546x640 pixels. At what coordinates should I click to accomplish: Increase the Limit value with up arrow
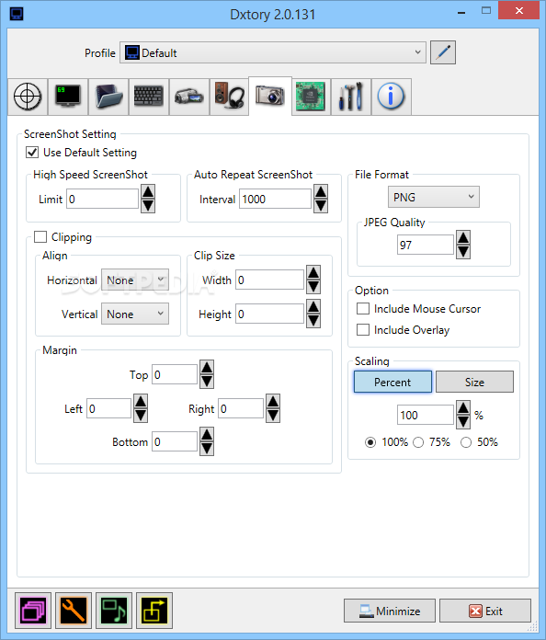click(148, 191)
